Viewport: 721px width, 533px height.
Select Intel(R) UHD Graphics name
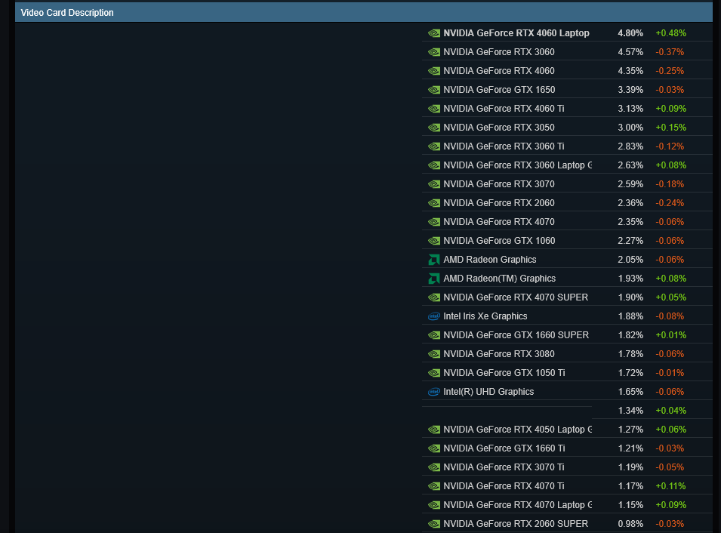tap(488, 391)
